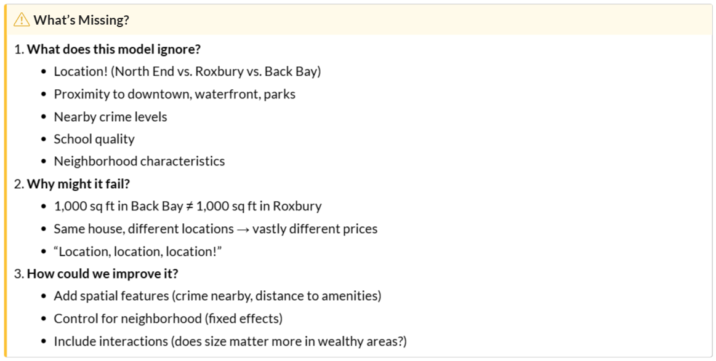Select the "What does this model ignore?" heading
Viewport: 716px width, 361px height.
(114, 49)
